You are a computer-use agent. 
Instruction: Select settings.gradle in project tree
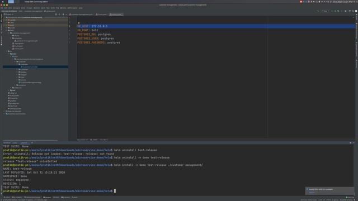tap(15, 109)
